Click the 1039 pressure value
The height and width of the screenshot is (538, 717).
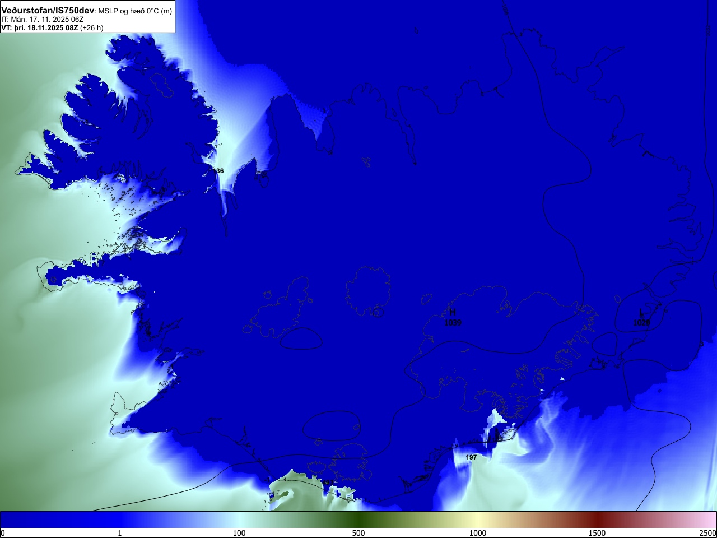pos(453,323)
